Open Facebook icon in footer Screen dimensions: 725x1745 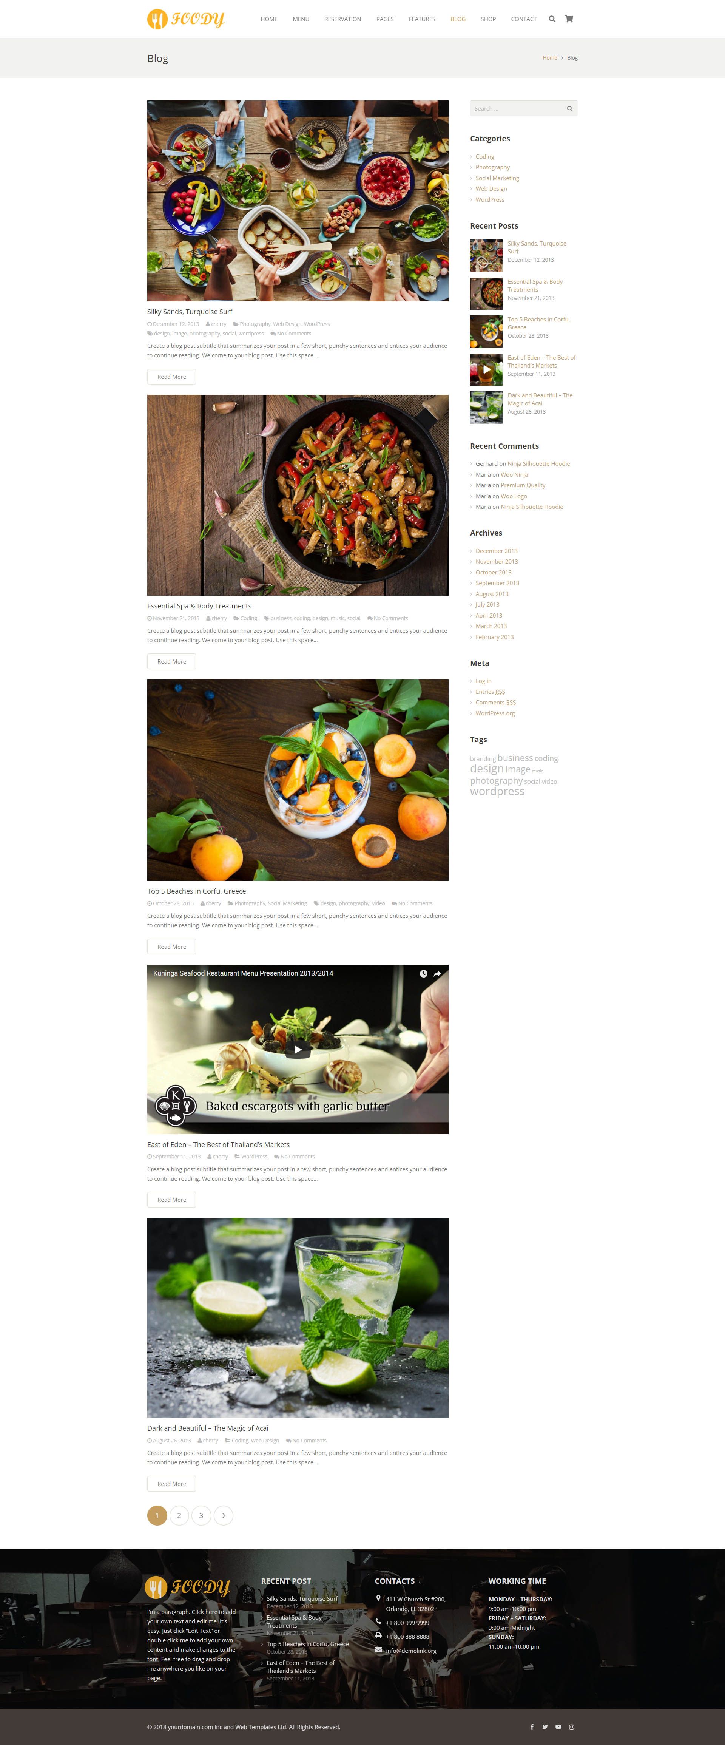(531, 1727)
